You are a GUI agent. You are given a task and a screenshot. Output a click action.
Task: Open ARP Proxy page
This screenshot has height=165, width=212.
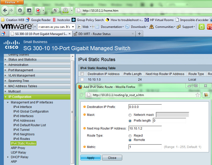tap(18, 148)
